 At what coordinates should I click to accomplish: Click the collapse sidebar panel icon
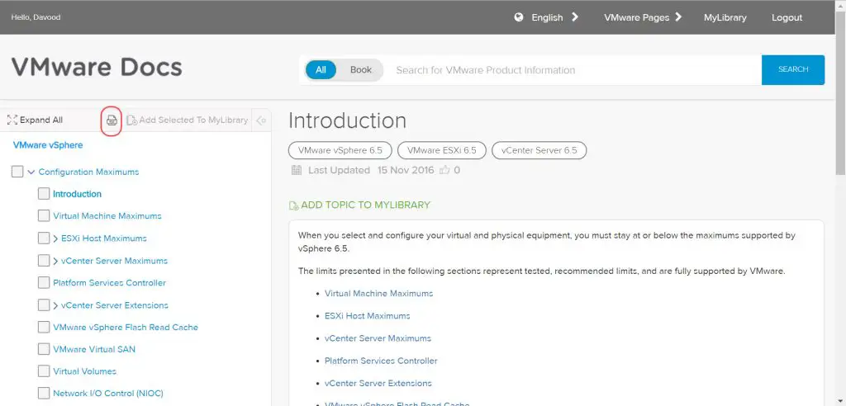pos(261,120)
